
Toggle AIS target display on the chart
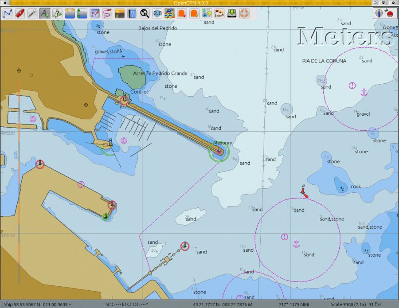click(x=182, y=13)
